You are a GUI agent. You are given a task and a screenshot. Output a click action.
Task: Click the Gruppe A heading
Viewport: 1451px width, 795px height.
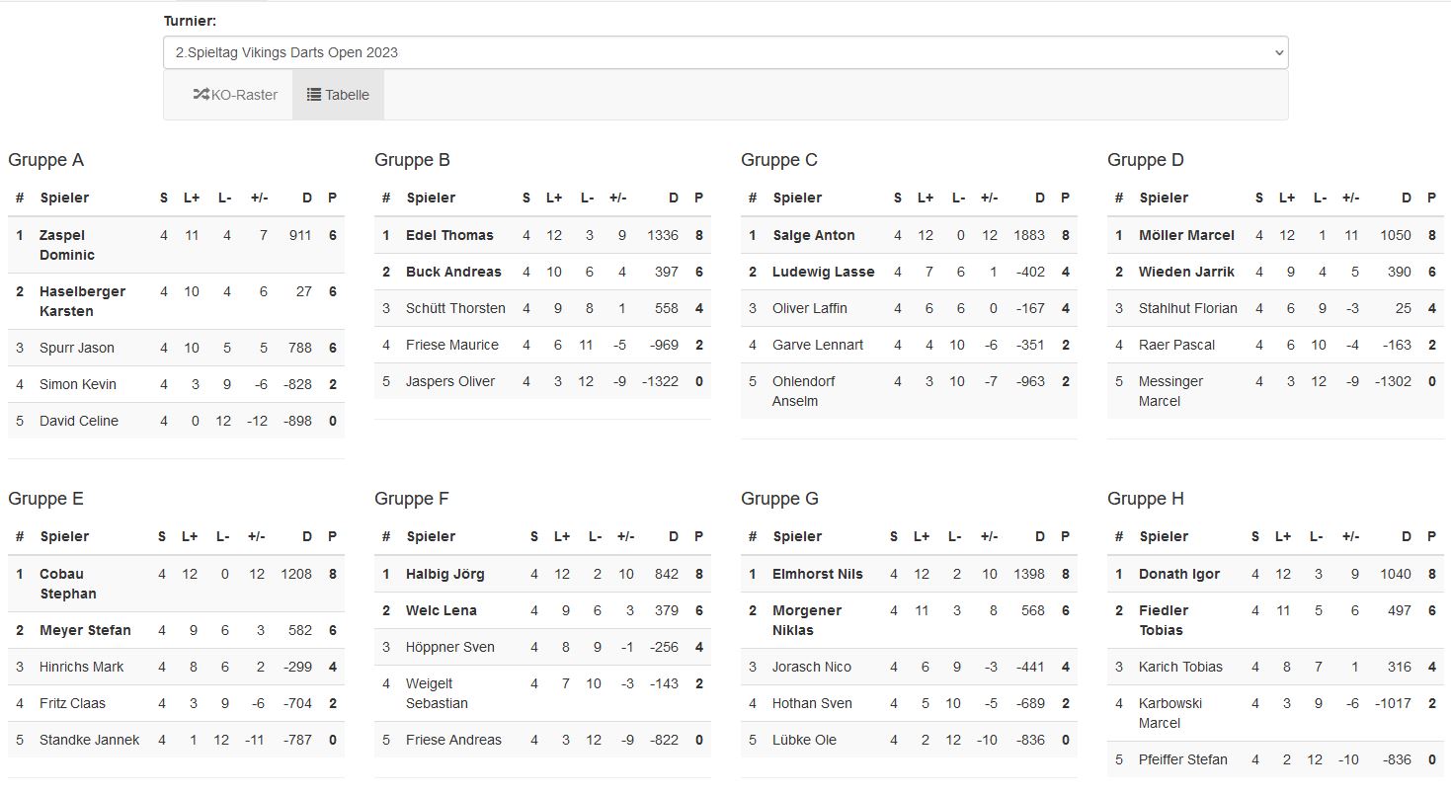46,160
